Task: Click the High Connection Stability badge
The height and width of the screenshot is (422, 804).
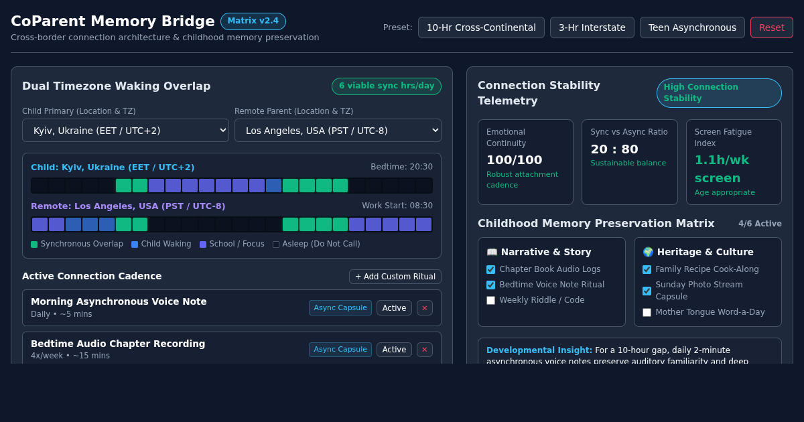Action: [719, 93]
